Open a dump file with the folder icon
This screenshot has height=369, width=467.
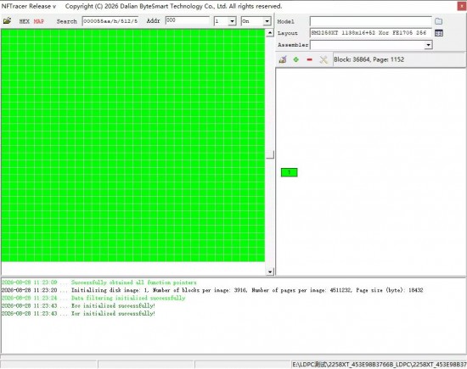point(7,21)
